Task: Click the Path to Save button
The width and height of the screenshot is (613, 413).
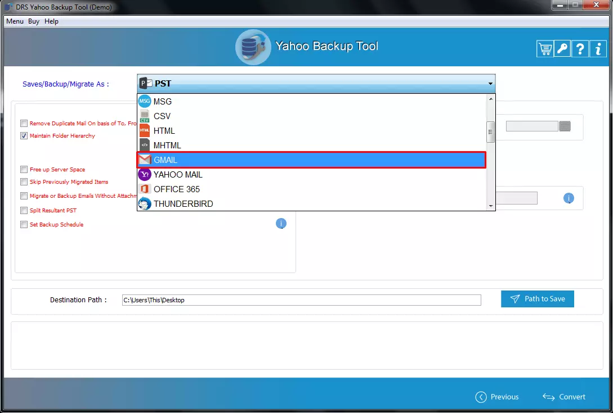Action: (537, 299)
